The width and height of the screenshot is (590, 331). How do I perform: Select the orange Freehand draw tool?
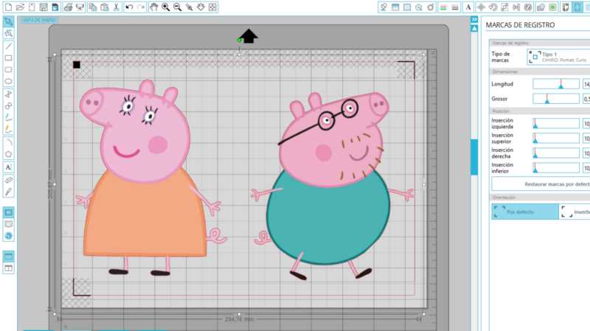coord(8,130)
